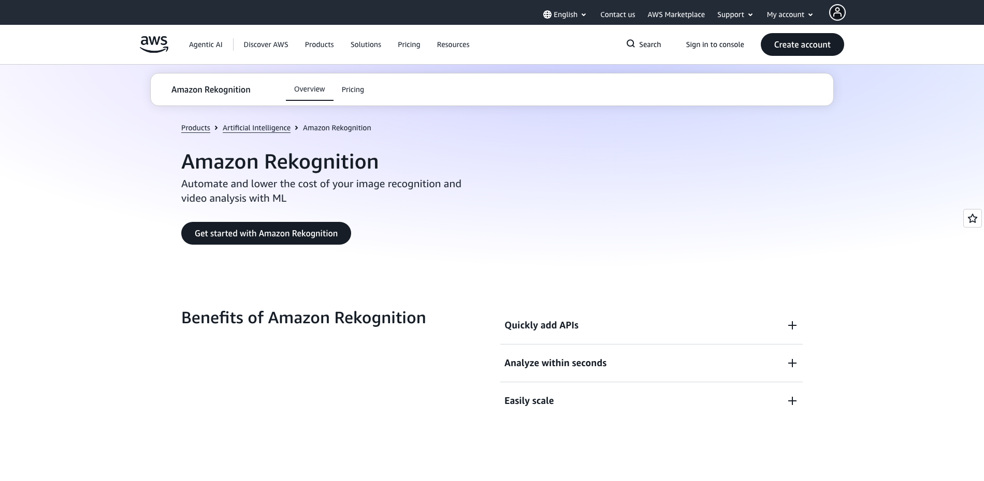The image size is (984, 481).
Task: Click the Amazon Rekognition breadcrumb text
Action: [337, 128]
